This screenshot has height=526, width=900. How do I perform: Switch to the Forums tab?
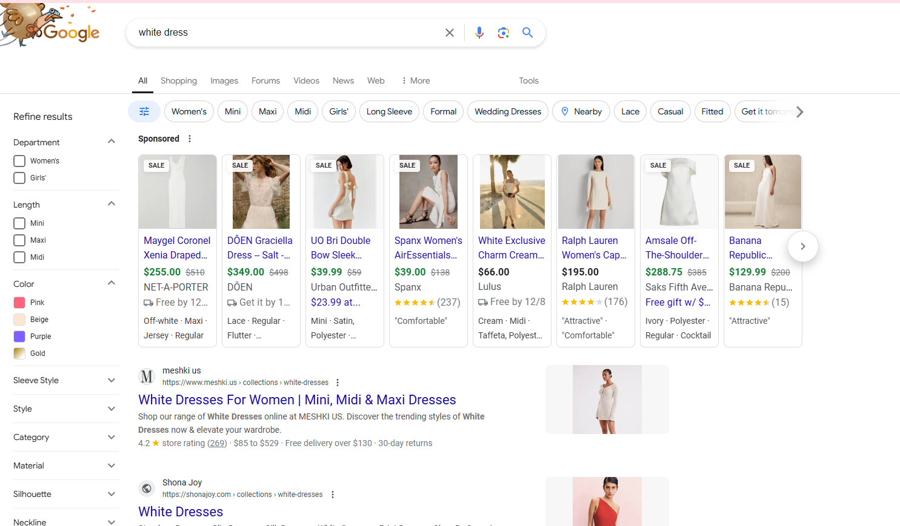coord(265,81)
